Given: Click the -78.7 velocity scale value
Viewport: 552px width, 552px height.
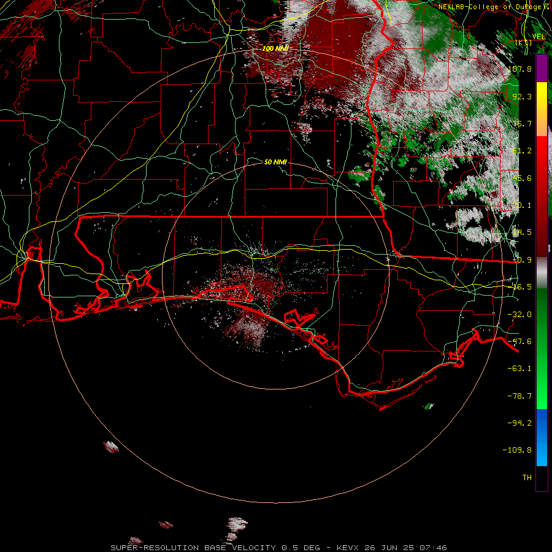Looking at the screenshot, I should pos(520,396).
